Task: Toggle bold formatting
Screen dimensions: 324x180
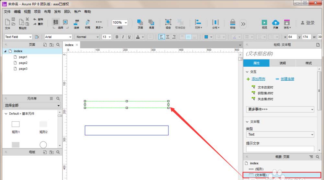Action: pos(117,37)
